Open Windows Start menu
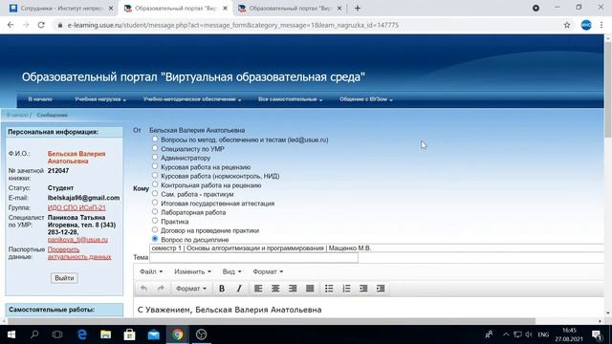 point(11,334)
